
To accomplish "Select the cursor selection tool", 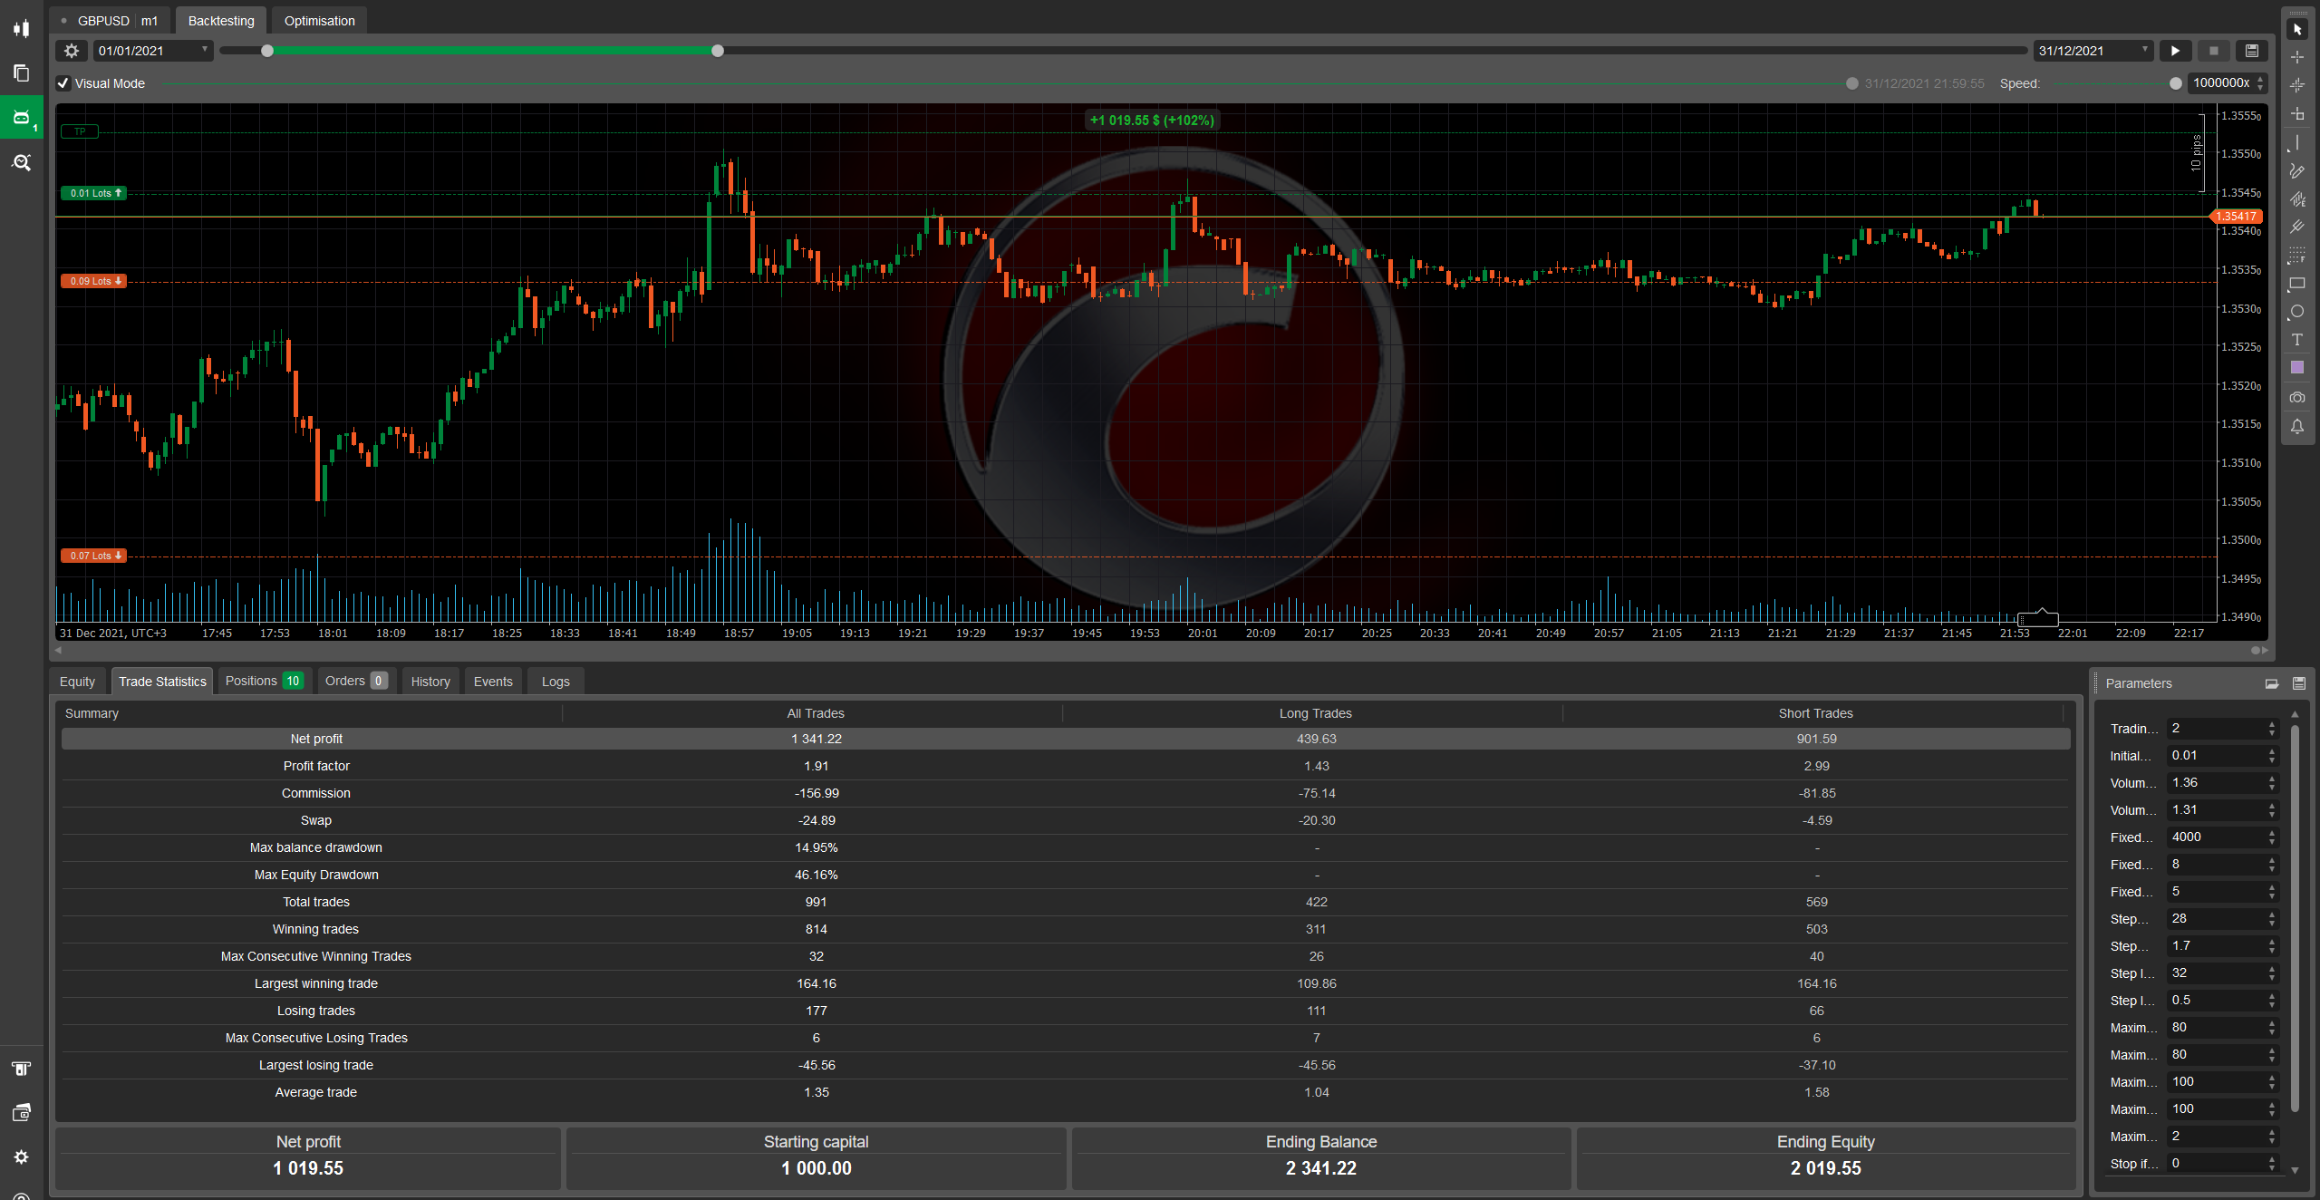I will (x=2297, y=30).
